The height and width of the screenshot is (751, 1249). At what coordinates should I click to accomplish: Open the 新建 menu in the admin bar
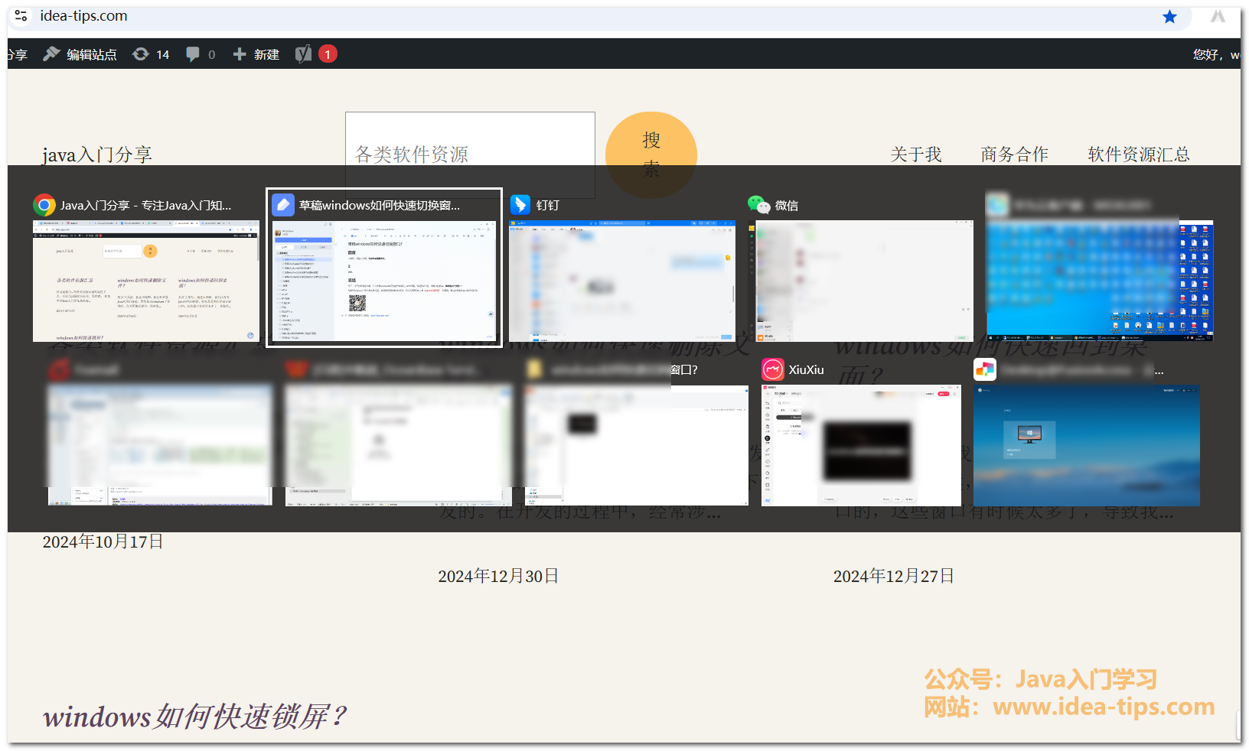point(256,54)
